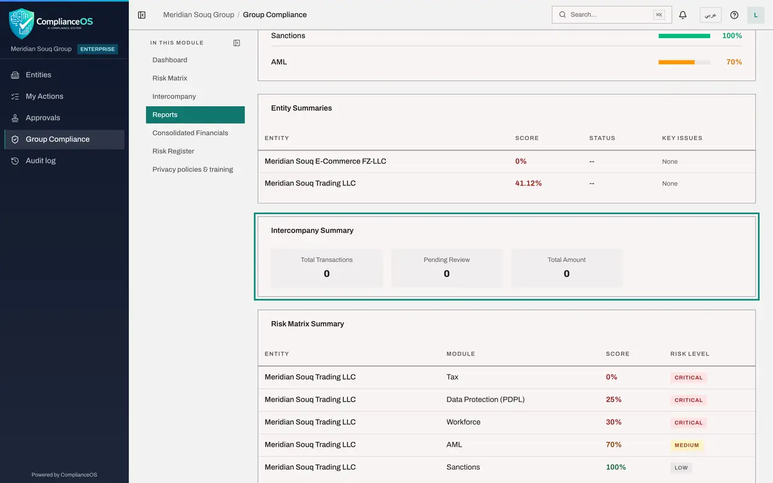
Task: Open Entities in the sidebar
Action: pyautogui.click(x=64, y=75)
